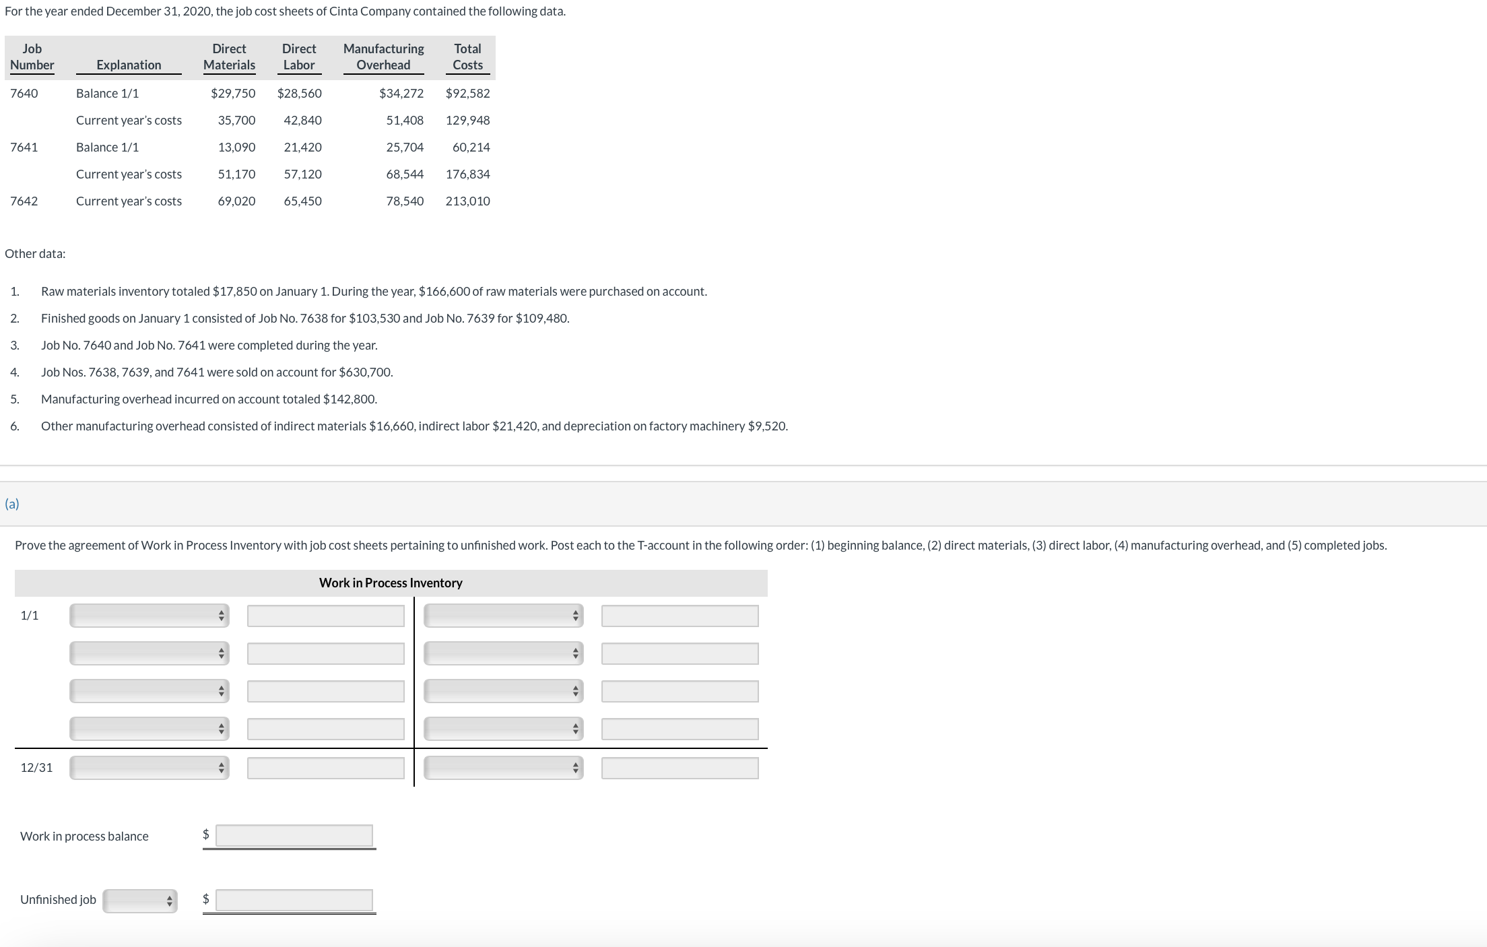Open the third-row credit account dropdown
Image resolution: width=1487 pixels, height=947 pixels.
[x=503, y=691]
